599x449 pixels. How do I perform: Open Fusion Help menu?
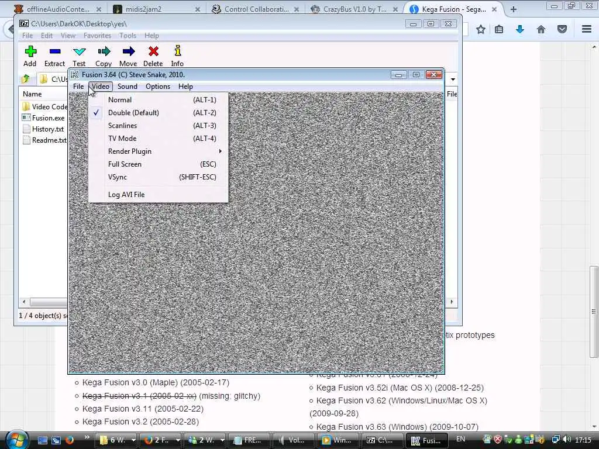(185, 87)
